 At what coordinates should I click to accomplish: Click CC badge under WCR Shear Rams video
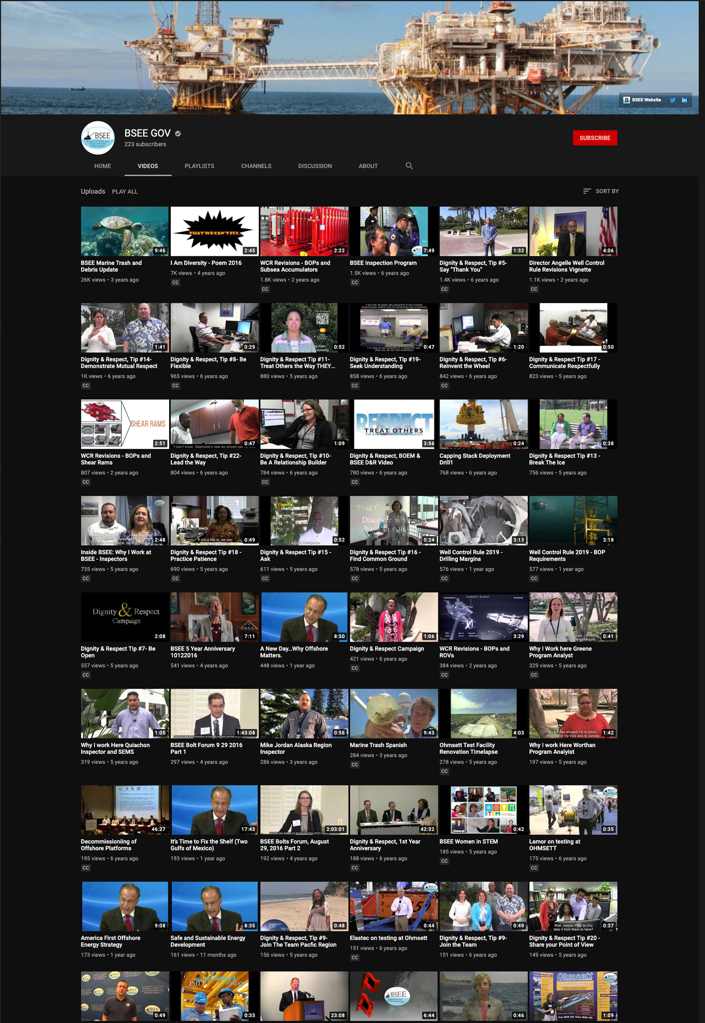click(86, 482)
